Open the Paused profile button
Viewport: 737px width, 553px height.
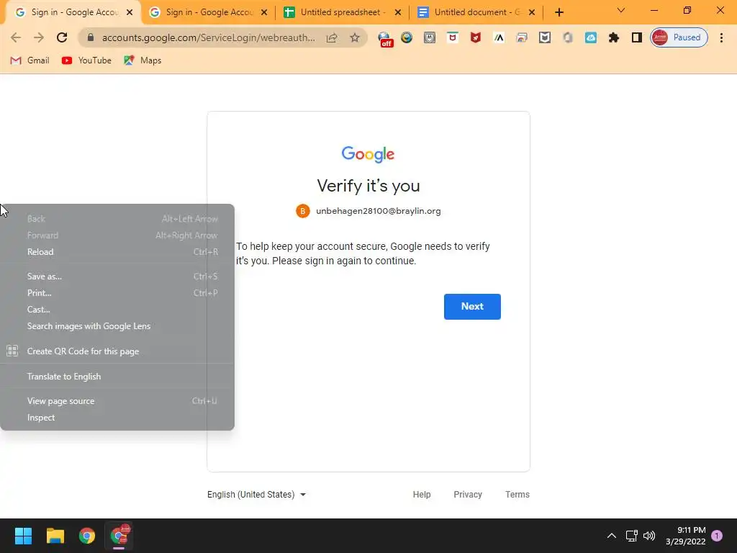click(679, 37)
